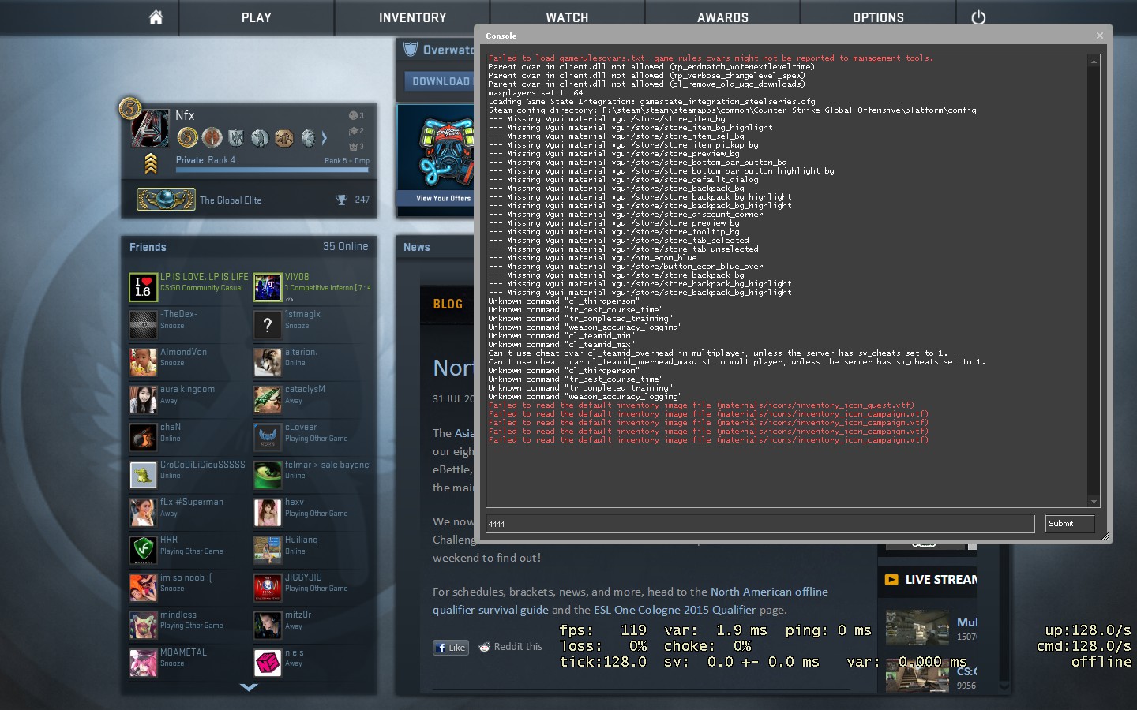Viewport: 1137px width, 710px height.
Task: Switch to the BLOG tab
Action: (448, 304)
